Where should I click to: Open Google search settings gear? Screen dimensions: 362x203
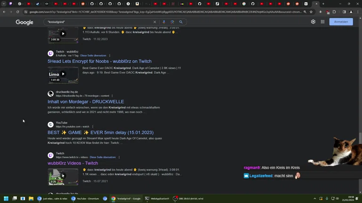tap(313, 22)
